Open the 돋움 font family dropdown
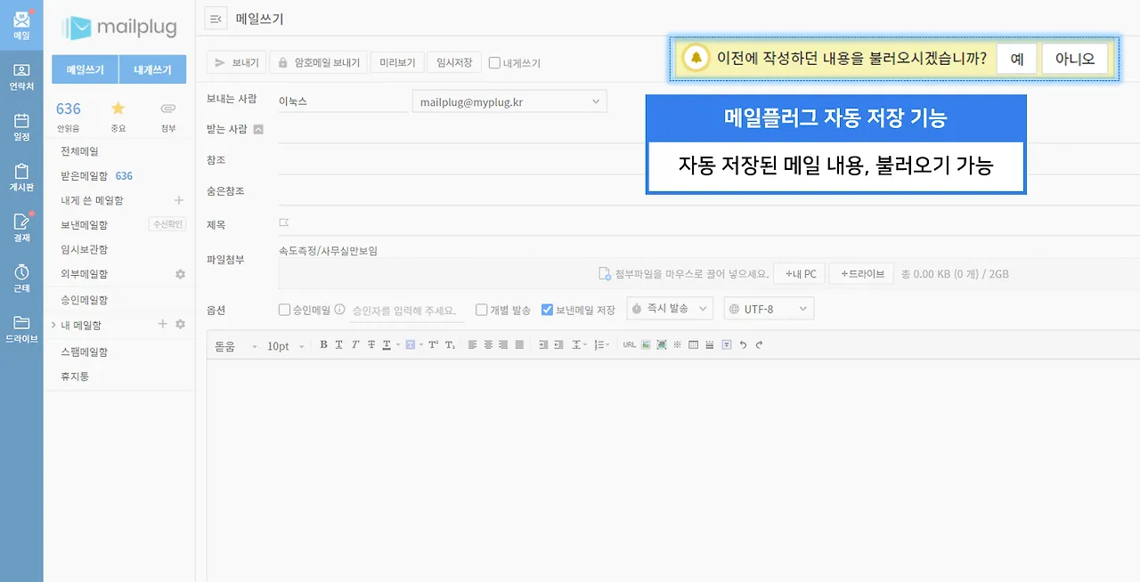The image size is (1140, 582). point(236,345)
